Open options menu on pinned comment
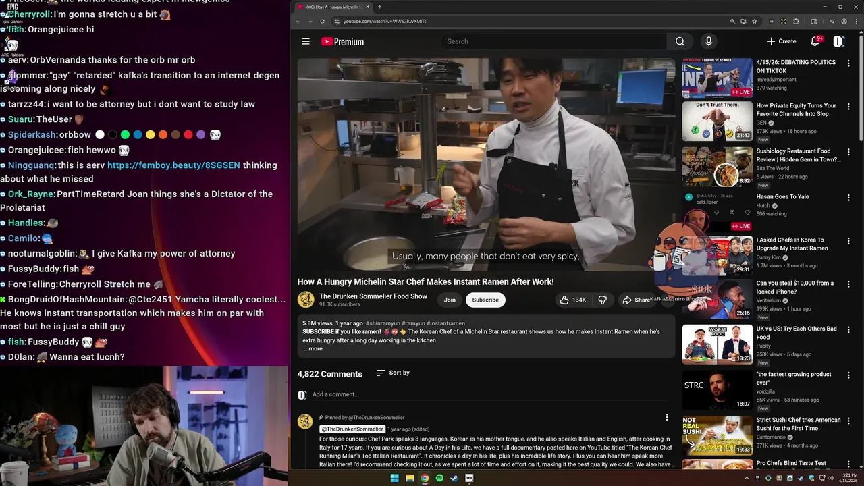Viewport: 864px width, 486px height. tap(666, 418)
